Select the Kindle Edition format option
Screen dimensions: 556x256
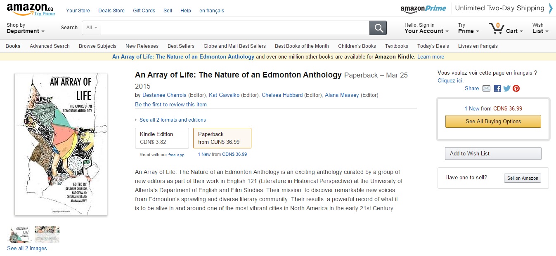click(162, 138)
